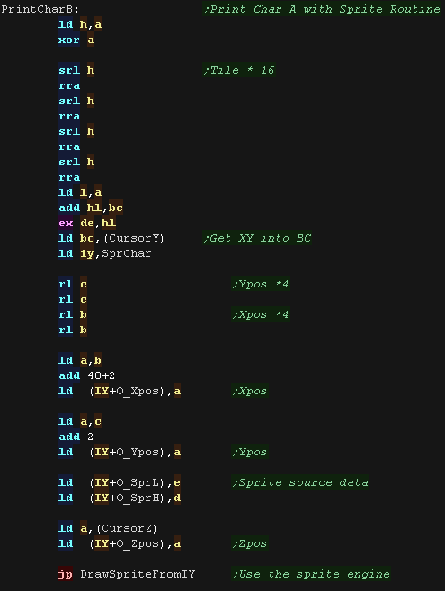Image resolution: width=445 pixels, height=591 pixels.
Task: Click the O_SprH offset operand
Action: pyautogui.click(x=138, y=498)
